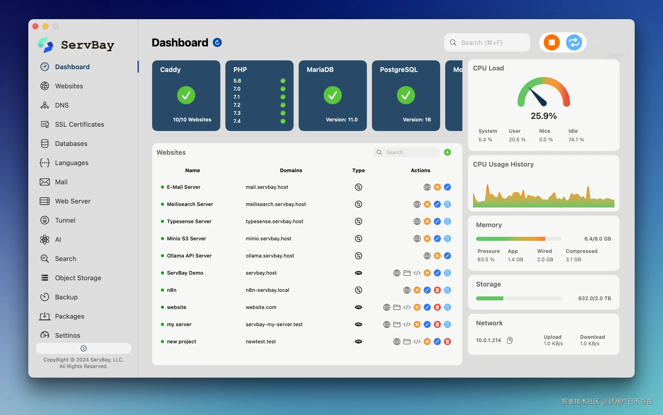Pause the Ollama API Server website
Image resolution: width=663 pixels, height=415 pixels.
tap(437, 256)
